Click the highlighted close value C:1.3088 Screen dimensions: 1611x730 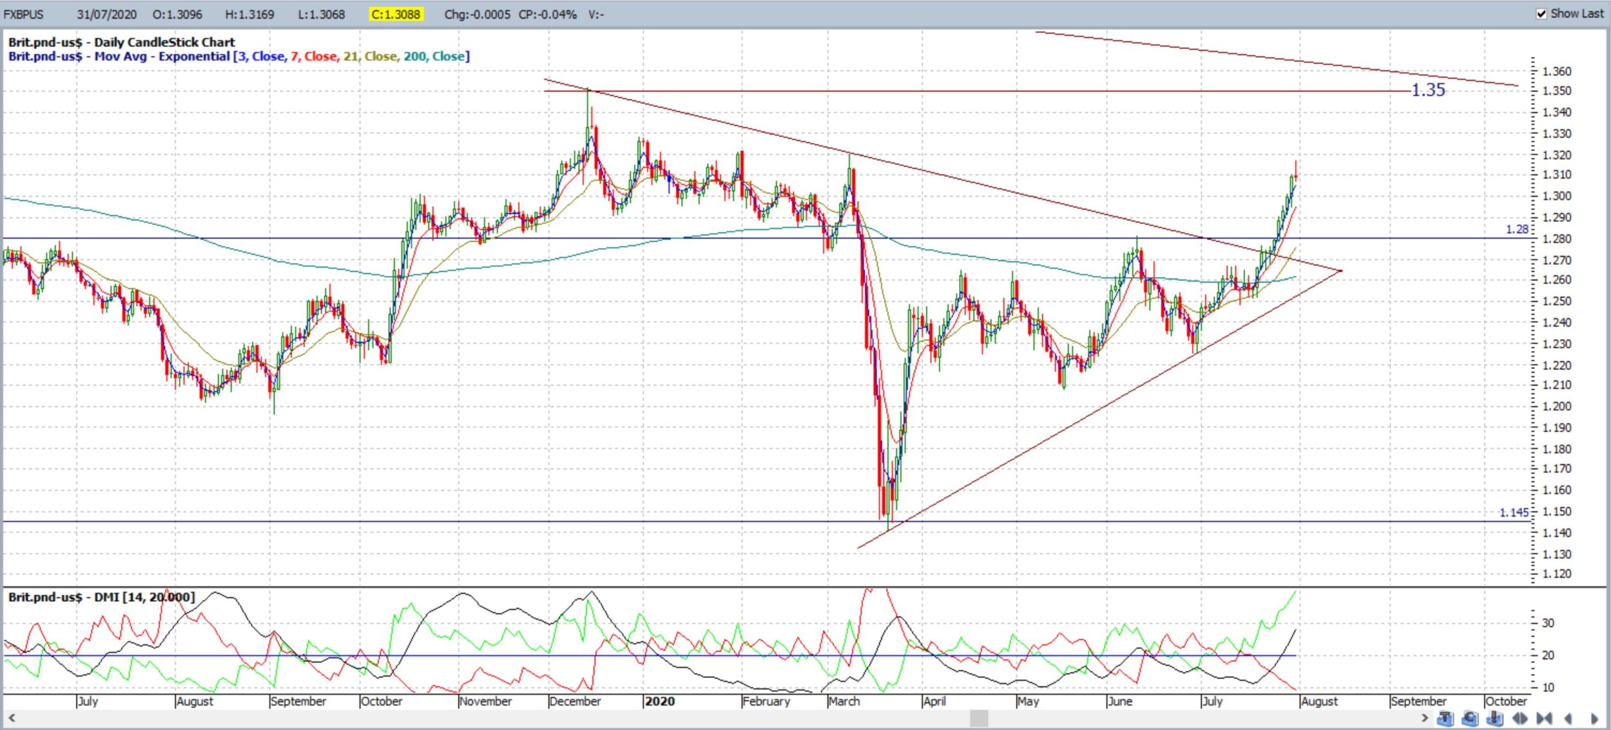pyautogui.click(x=396, y=14)
